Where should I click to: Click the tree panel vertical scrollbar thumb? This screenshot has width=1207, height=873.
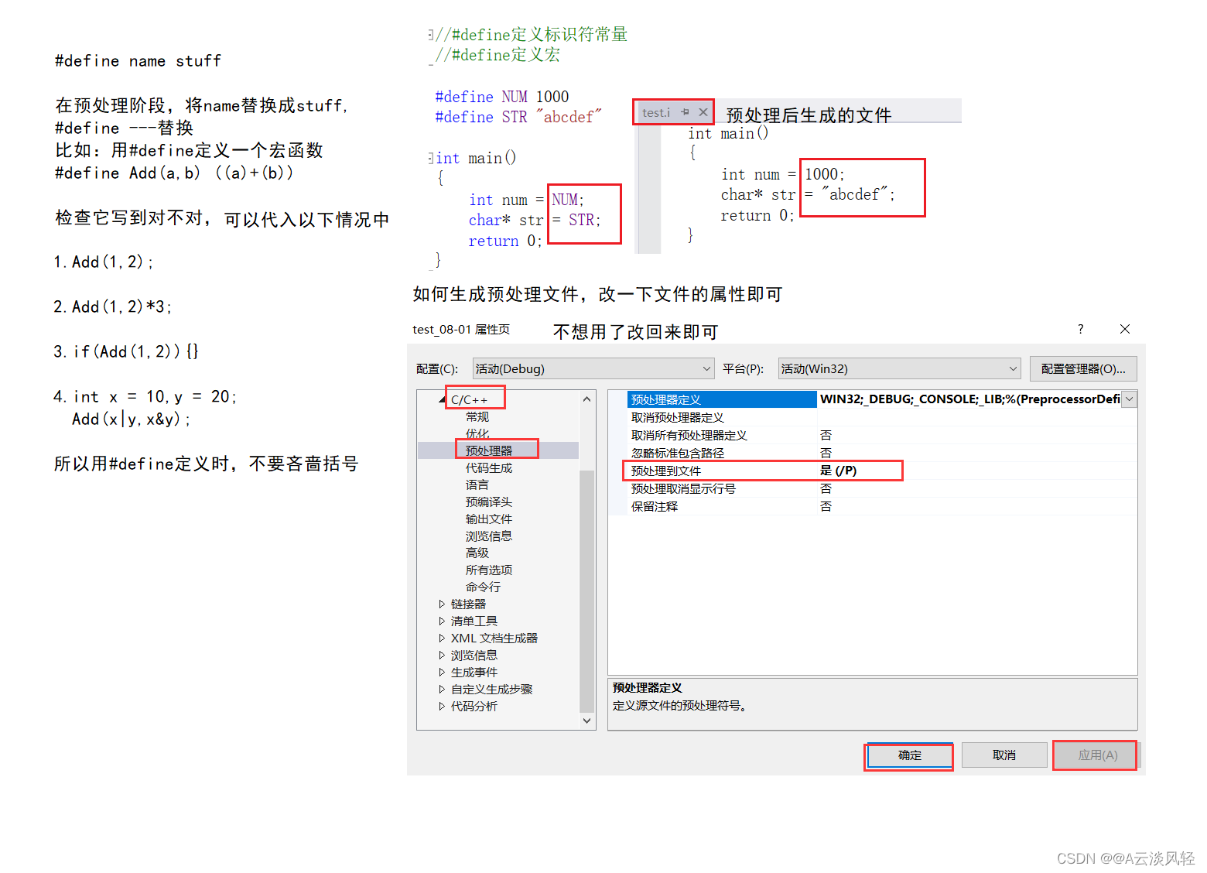(x=586, y=591)
